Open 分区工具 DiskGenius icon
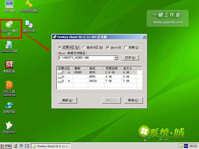 coord(9,89)
